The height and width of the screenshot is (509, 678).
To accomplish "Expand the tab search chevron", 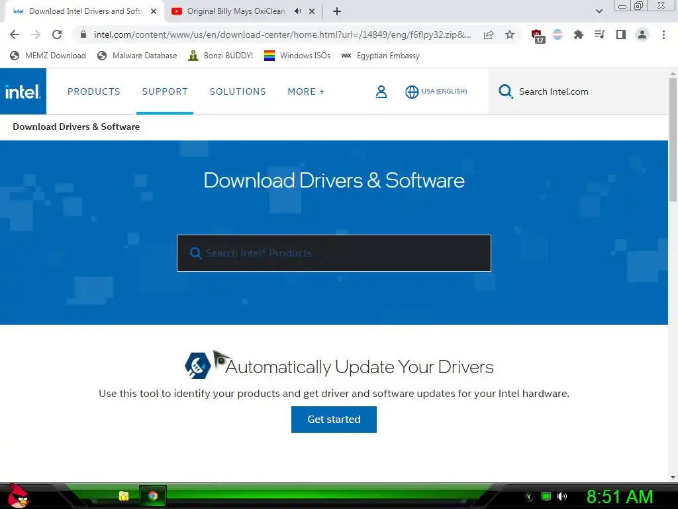I will coord(599,11).
